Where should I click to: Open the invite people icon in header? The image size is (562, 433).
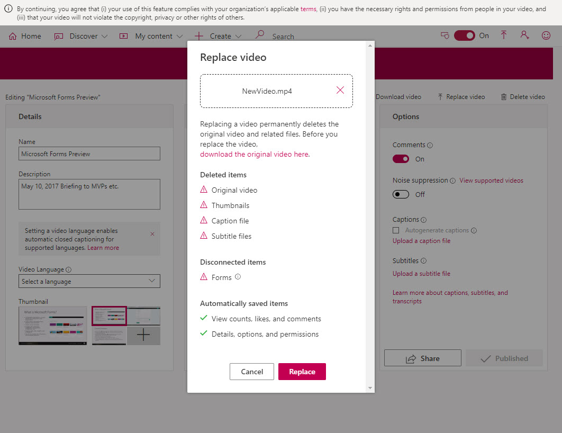click(525, 35)
